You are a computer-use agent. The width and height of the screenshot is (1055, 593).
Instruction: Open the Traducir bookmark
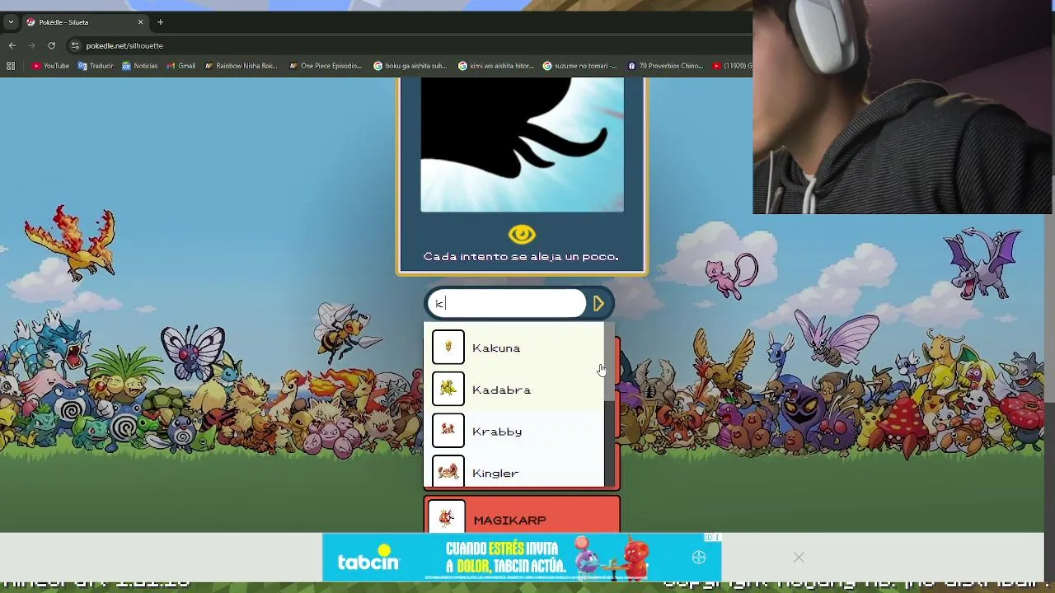(96, 66)
